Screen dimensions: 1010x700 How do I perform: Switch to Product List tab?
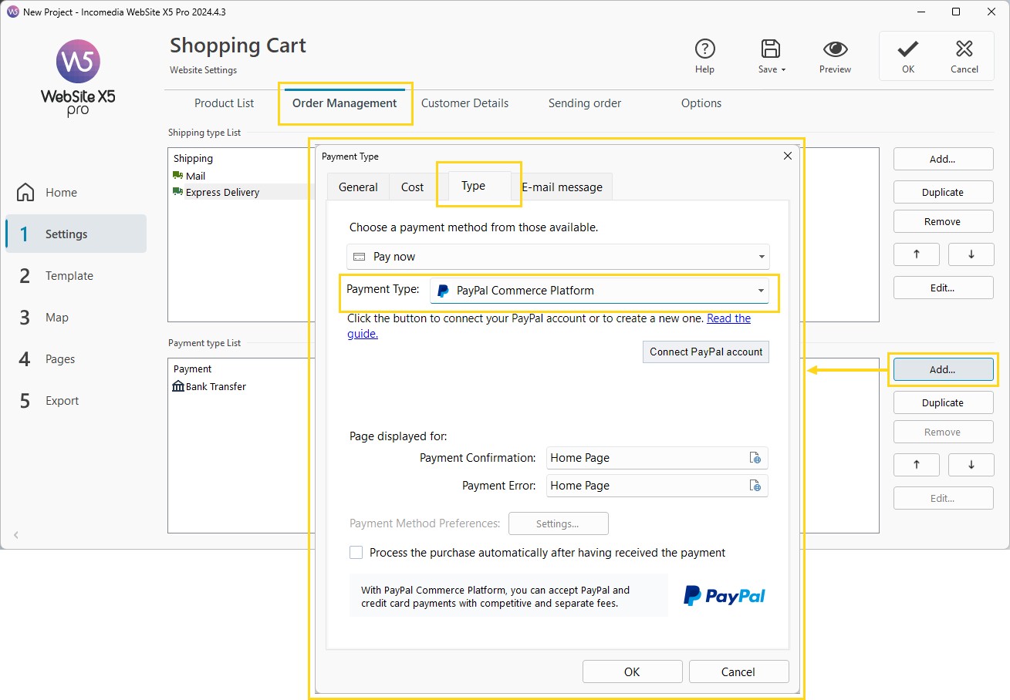pyautogui.click(x=224, y=103)
